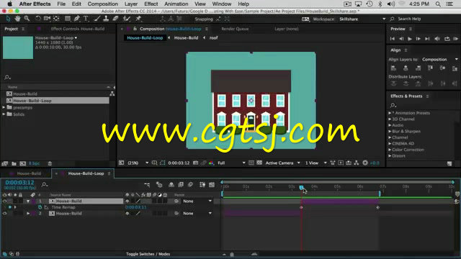Expand Animation Presets category
This screenshot has height=259, width=461.
pyautogui.click(x=390, y=113)
